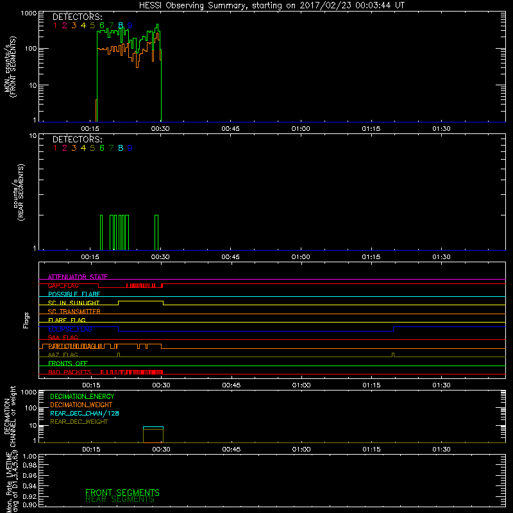Select orange detector number 3 in front segments legend
The width and height of the screenshot is (513, 513).
tap(74, 26)
